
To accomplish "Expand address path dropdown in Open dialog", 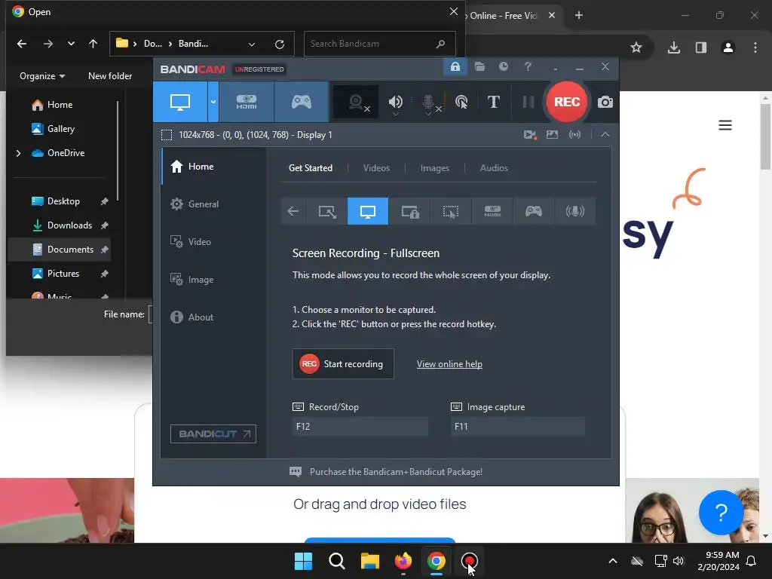I will pyautogui.click(x=252, y=44).
